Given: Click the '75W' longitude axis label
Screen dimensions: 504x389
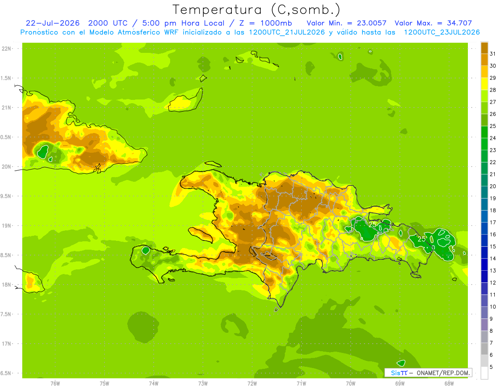Looking at the screenshot, I should tap(105, 383).
